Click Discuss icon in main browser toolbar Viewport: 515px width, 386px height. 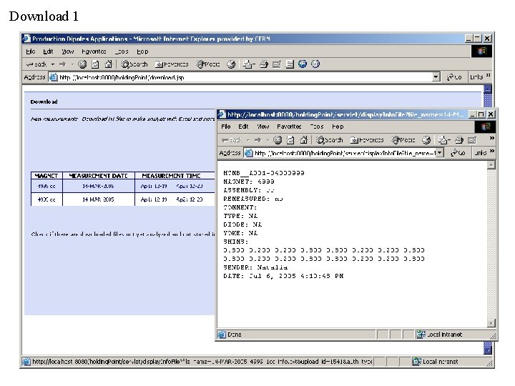[290, 64]
